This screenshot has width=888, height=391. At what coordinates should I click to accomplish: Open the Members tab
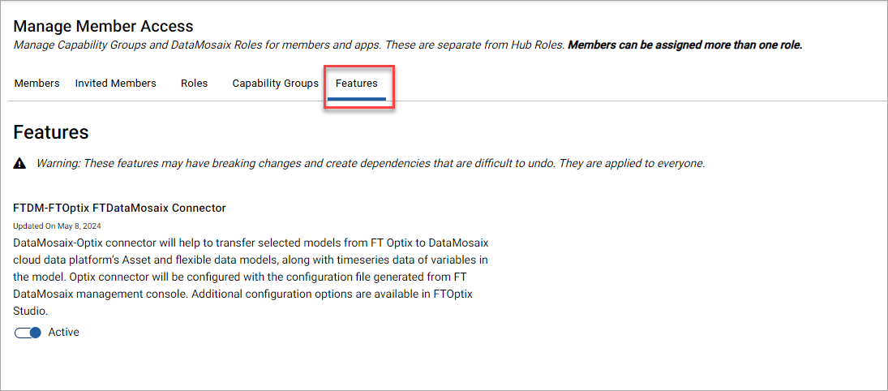click(36, 84)
